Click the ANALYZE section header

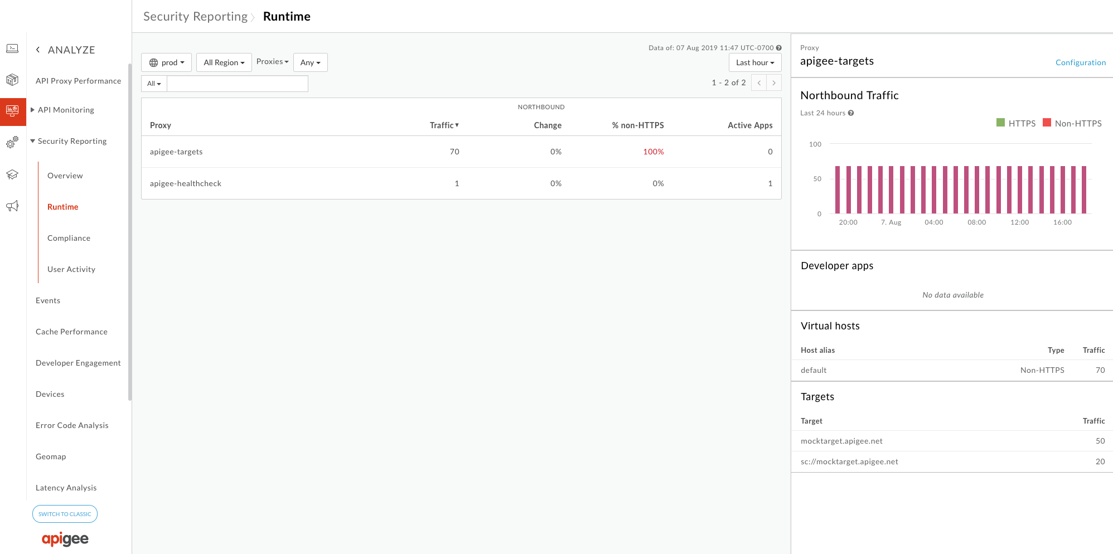(71, 50)
